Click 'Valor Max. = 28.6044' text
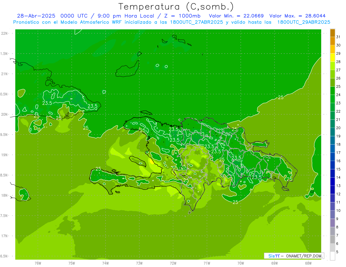Viewport: 346px width, 267px height. (298, 16)
